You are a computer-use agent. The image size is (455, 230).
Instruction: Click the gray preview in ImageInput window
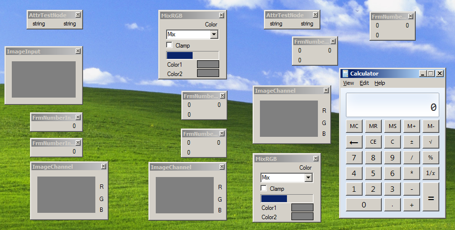(44, 79)
